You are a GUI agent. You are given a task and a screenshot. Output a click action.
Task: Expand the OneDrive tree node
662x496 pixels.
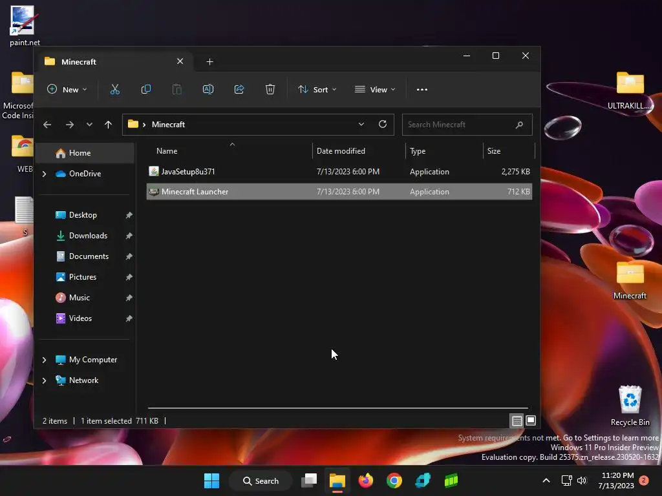coord(45,174)
